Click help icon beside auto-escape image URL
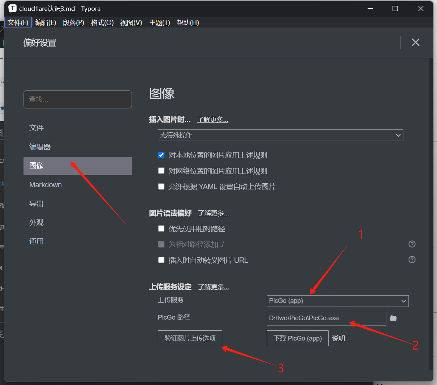The width and height of the screenshot is (437, 385). (412, 260)
